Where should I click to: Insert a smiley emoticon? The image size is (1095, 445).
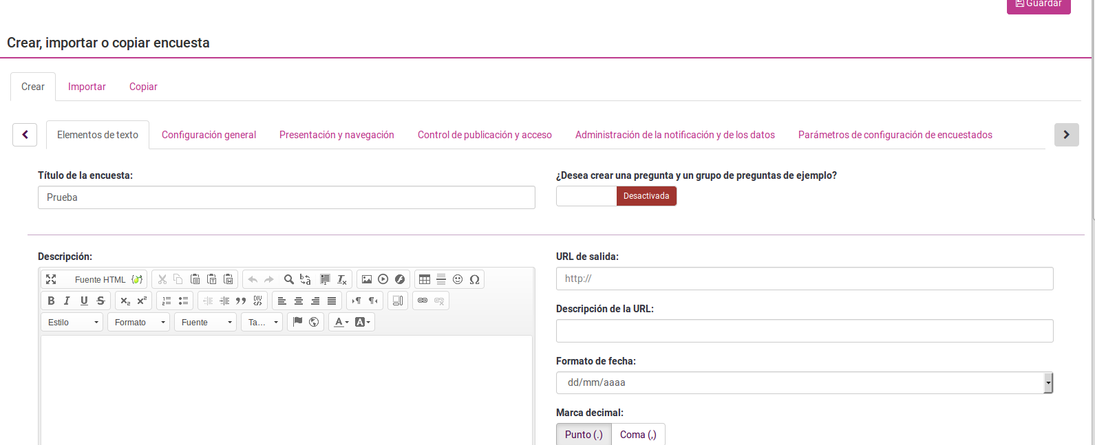coord(458,279)
